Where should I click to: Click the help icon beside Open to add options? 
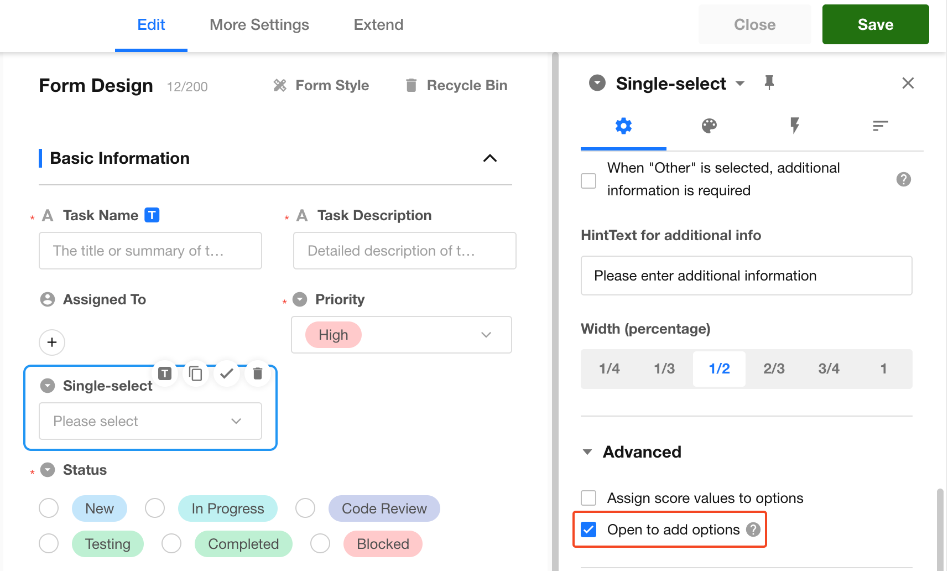point(753,530)
